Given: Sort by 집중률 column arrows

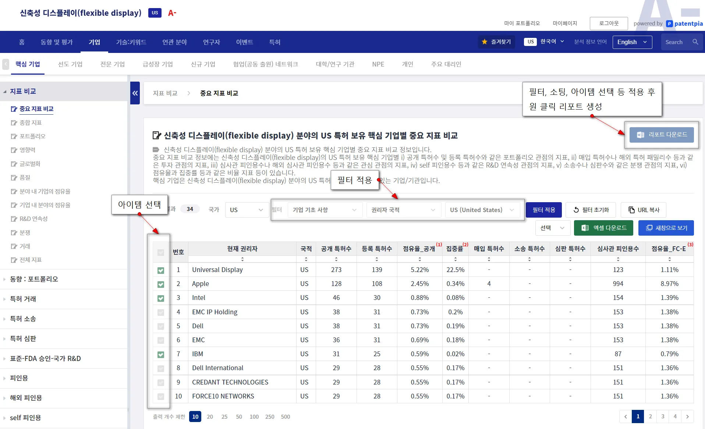Looking at the screenshot, I should point(456,259).
